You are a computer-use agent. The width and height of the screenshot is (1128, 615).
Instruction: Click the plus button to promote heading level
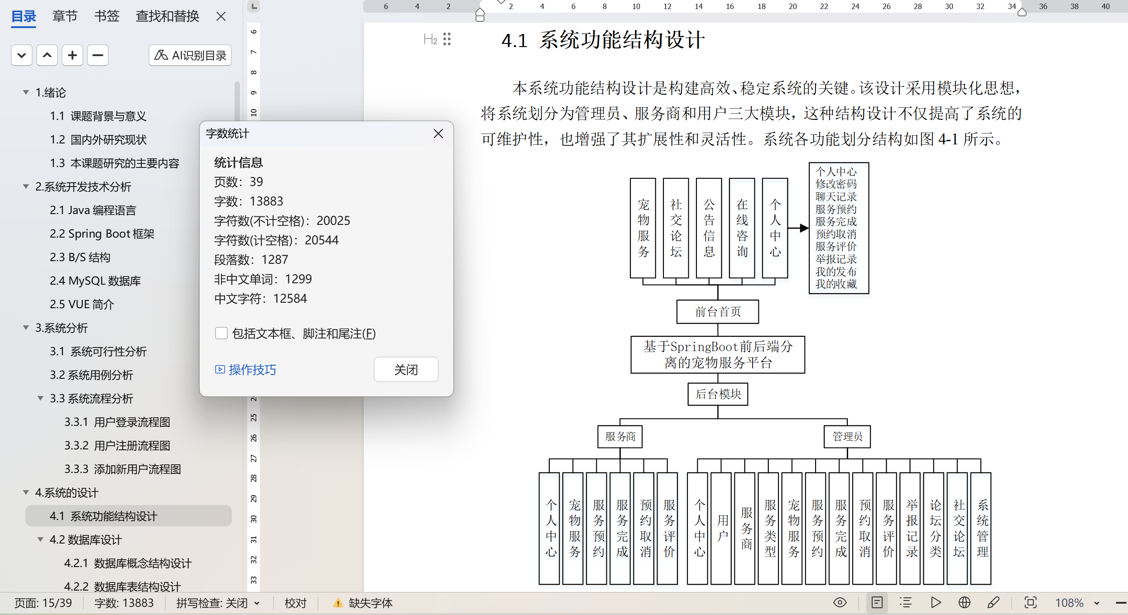point(72,55)
